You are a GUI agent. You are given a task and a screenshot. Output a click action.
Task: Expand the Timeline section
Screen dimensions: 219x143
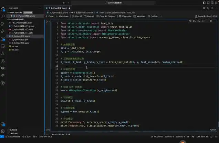pyautogui.click(x=13, y=133)
